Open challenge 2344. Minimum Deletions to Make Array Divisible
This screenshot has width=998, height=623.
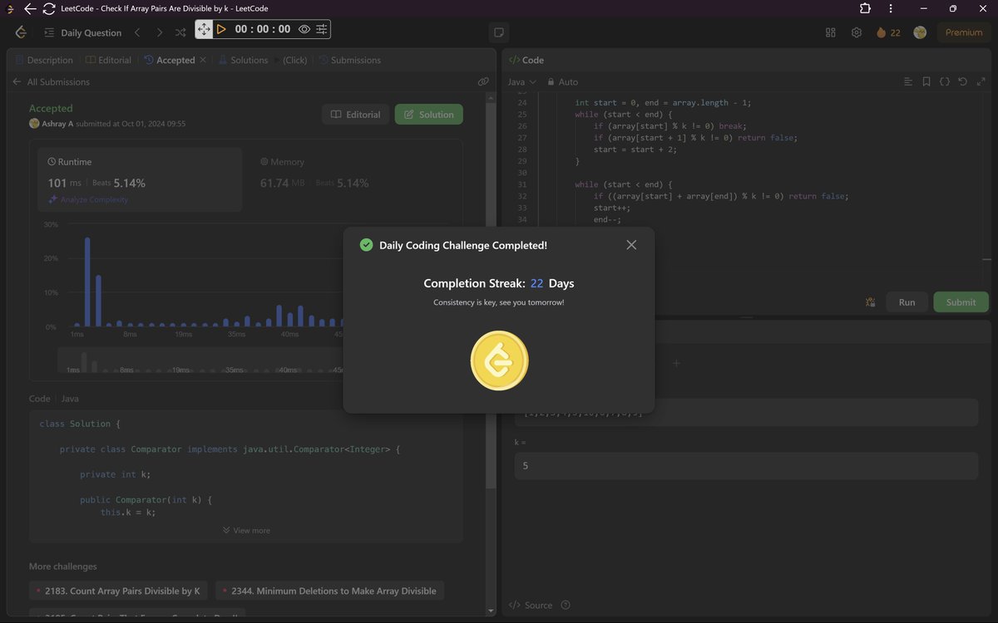(330, 591)
